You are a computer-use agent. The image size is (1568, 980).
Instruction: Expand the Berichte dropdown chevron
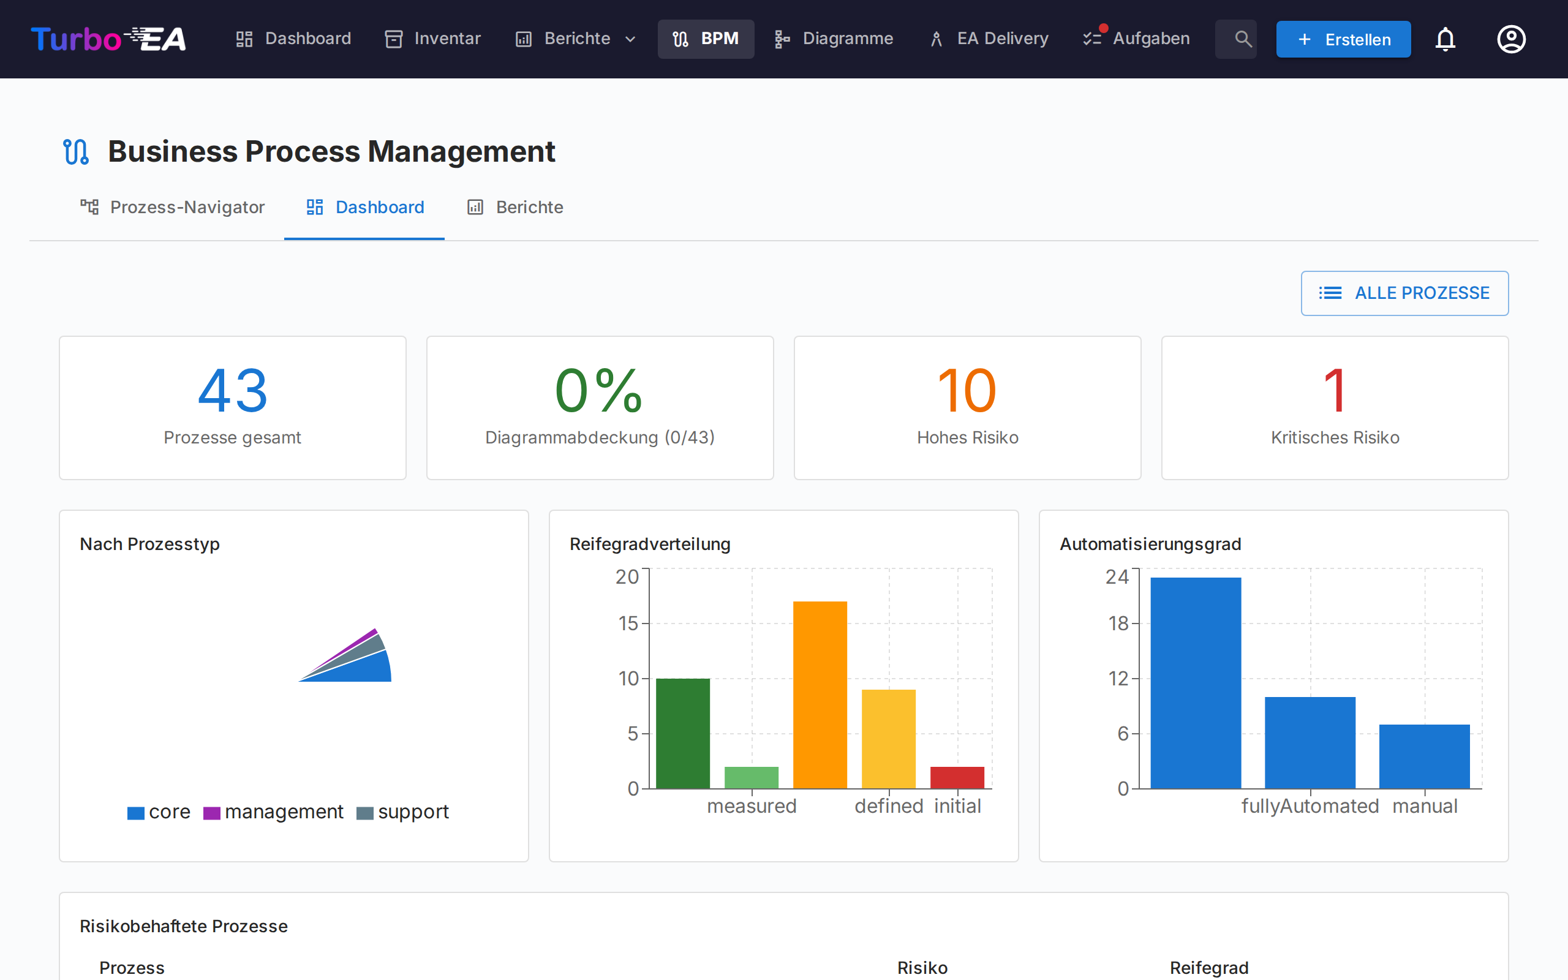(630, 39)
